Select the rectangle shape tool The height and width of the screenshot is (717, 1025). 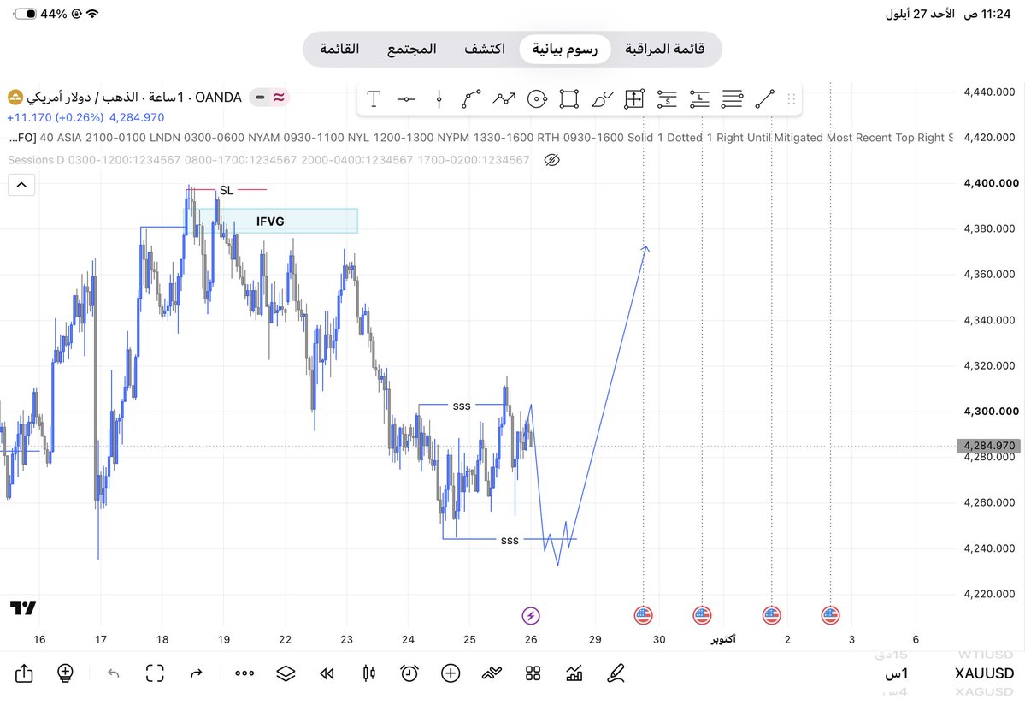tap(568, 98)
